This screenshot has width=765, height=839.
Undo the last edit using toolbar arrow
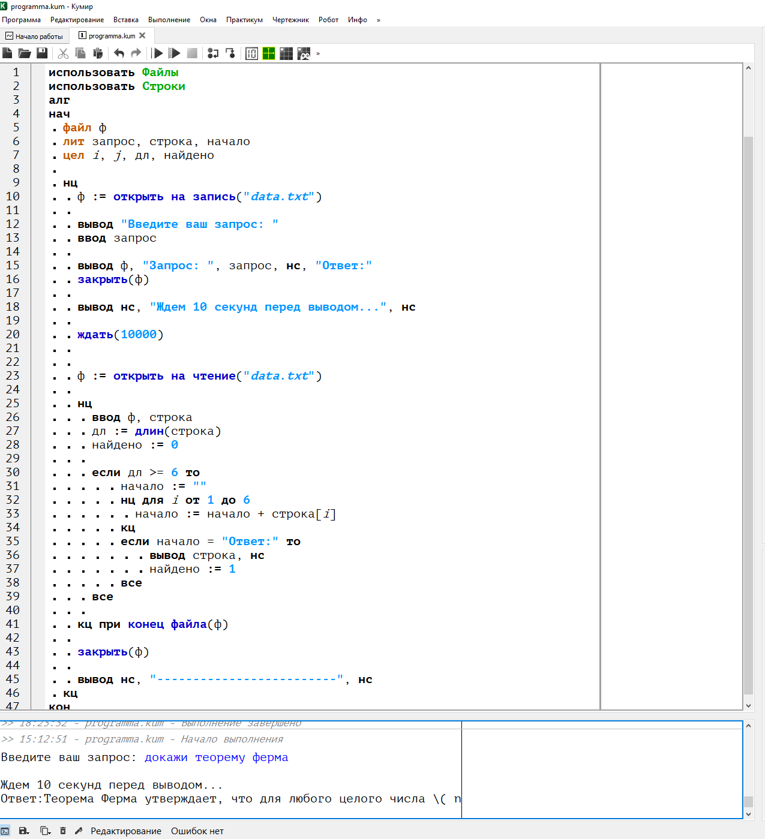pos(119,53)
